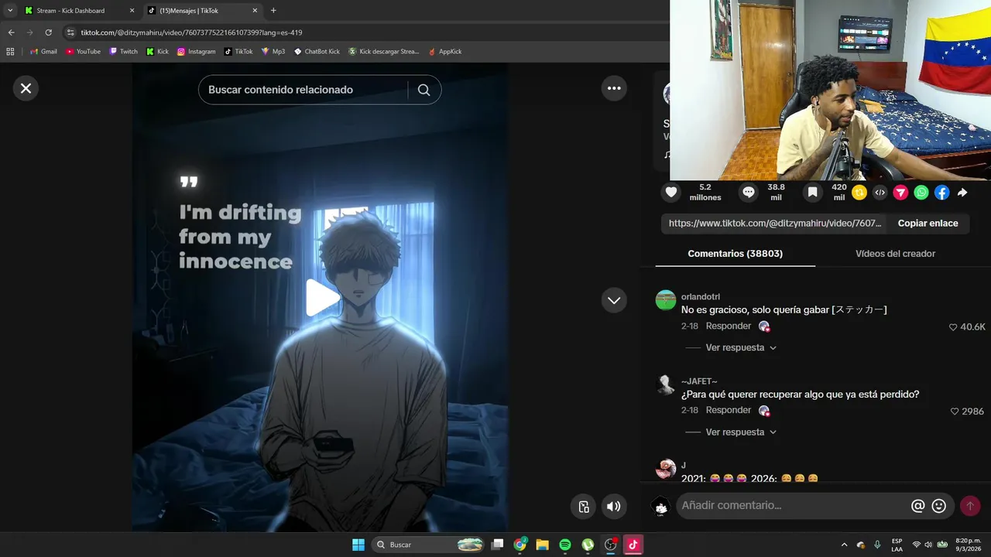The height and width of the screenshot is (557, 991).
Task: Open more share options arrow
Action: 962,193
